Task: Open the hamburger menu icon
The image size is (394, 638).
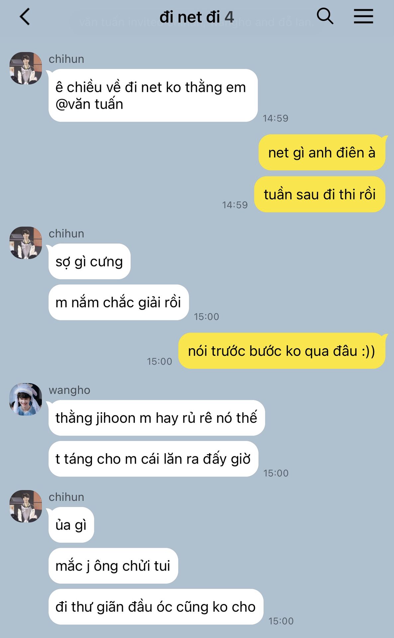Action: point(363,16)
